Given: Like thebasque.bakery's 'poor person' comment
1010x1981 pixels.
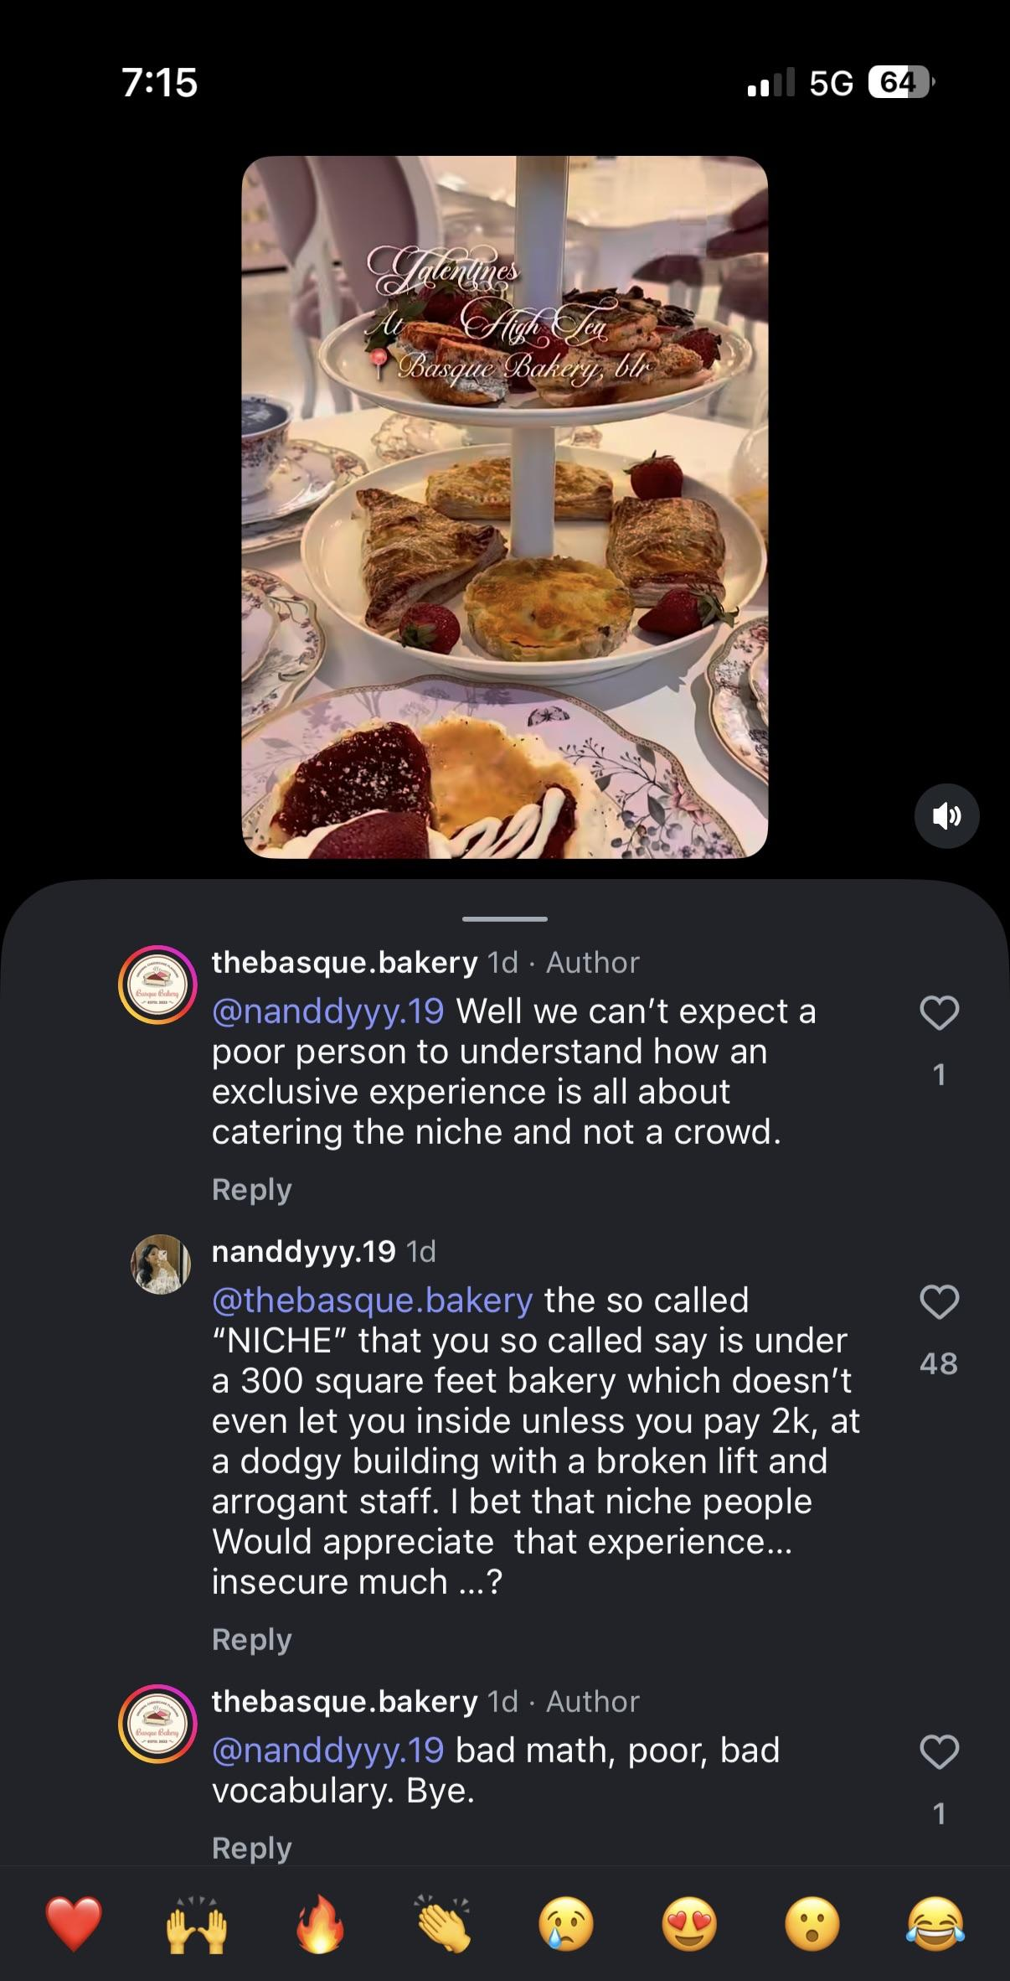Looking at the screenshot, I should (x=939, y=1013).
